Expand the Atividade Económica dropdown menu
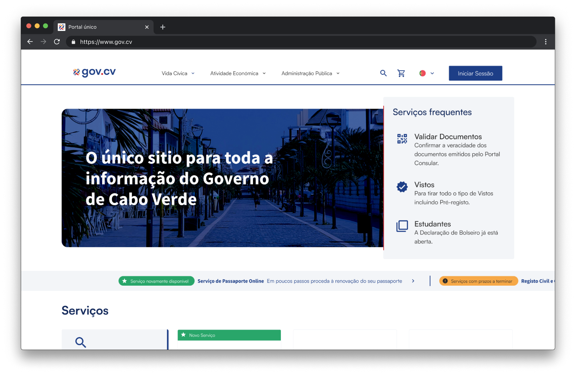The height and width of the screenshot is (375, 576). [238, 73]
